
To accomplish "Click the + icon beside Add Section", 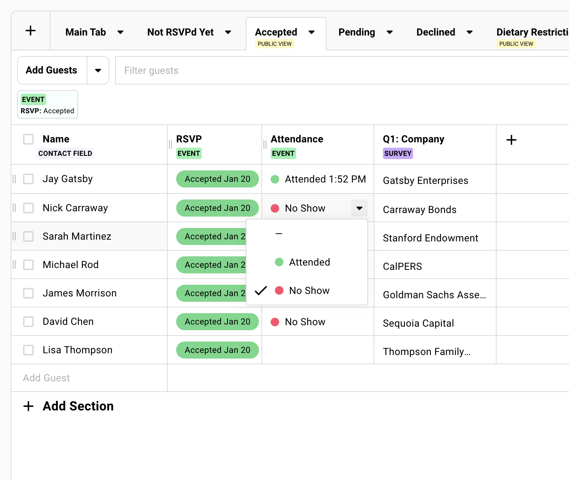I will pyautogui.click(x=28, y=406).
